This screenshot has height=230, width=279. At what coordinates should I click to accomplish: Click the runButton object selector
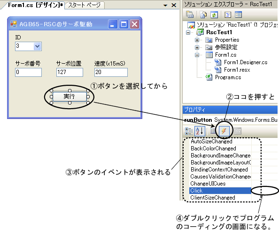[231, 120]
